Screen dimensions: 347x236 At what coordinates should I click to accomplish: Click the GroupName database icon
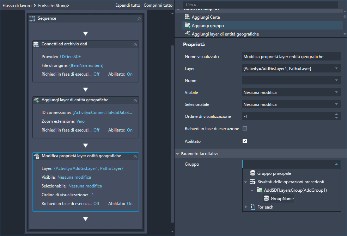[266, 198]
